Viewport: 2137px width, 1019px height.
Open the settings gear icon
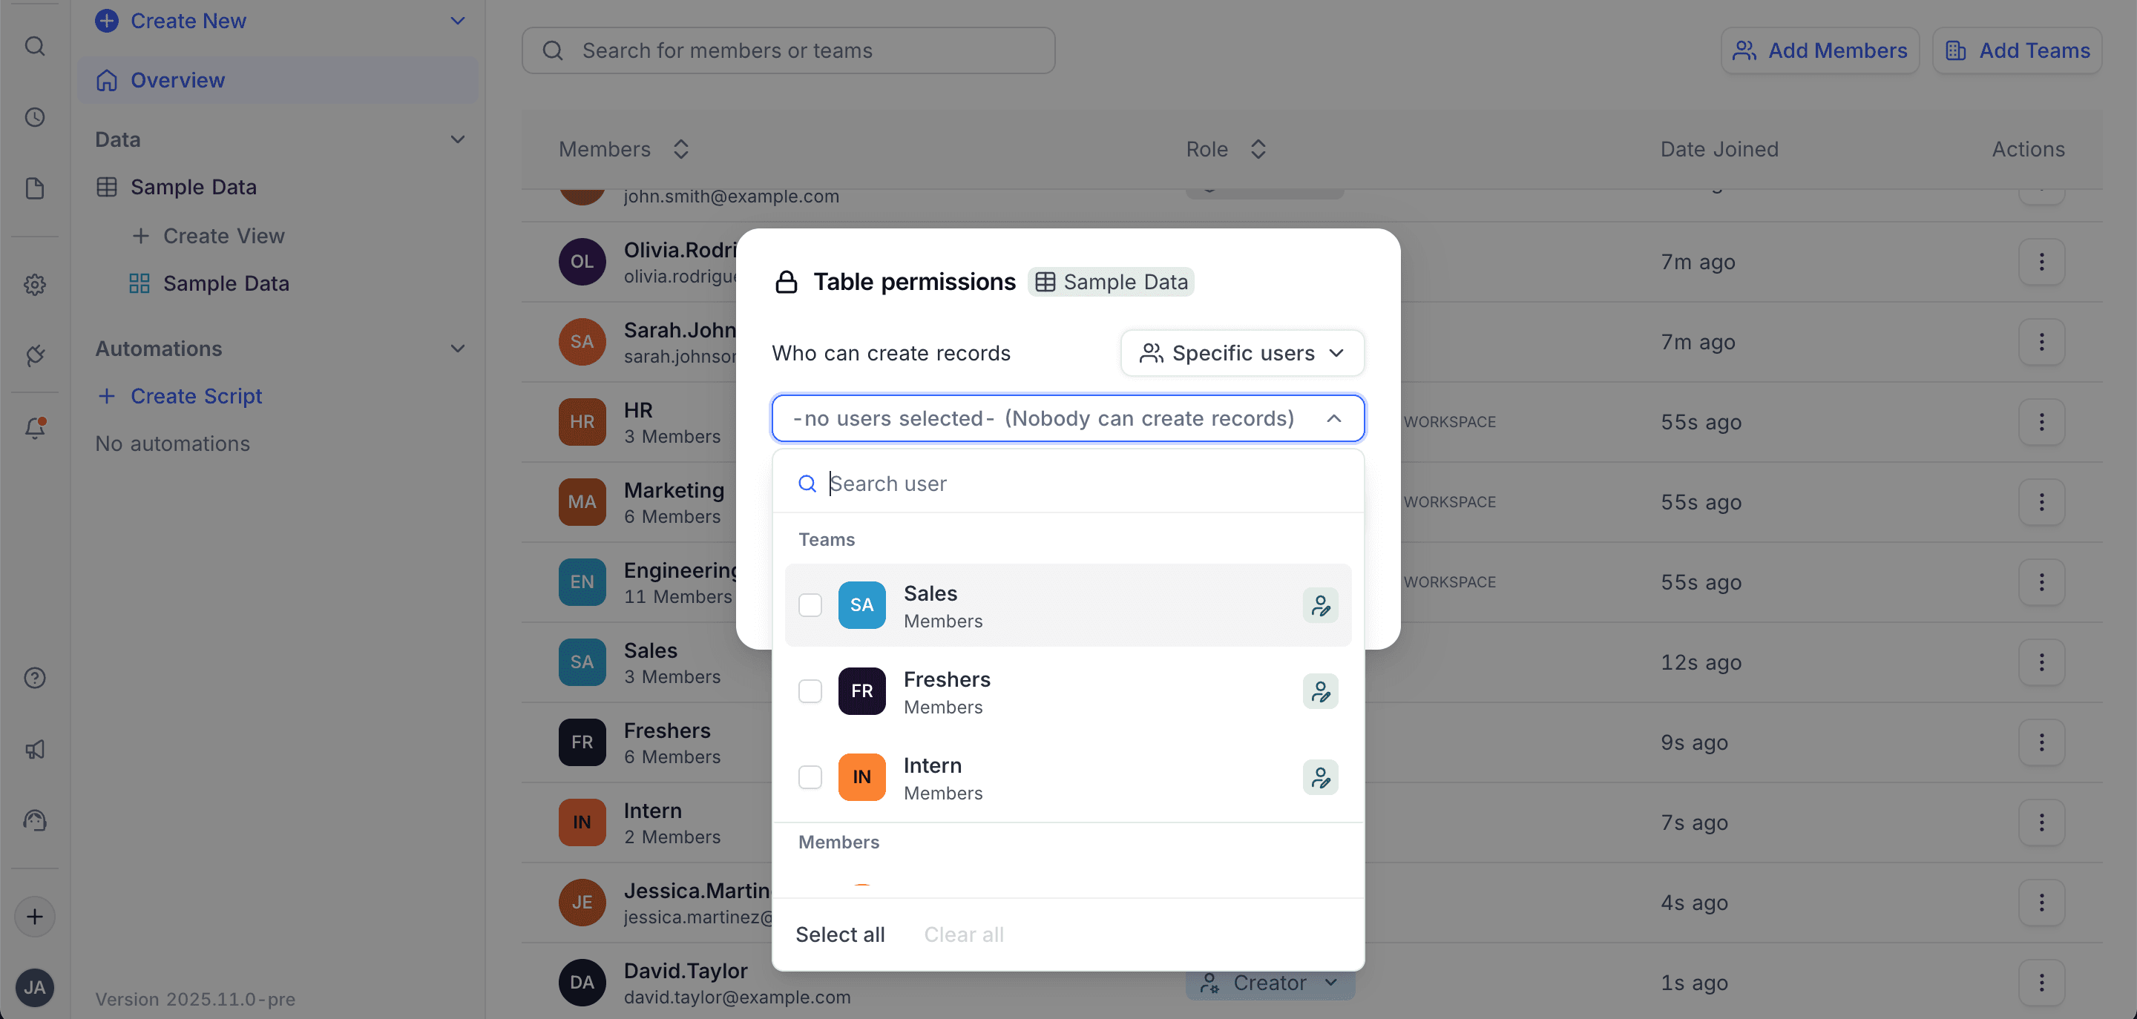[35, 286]
